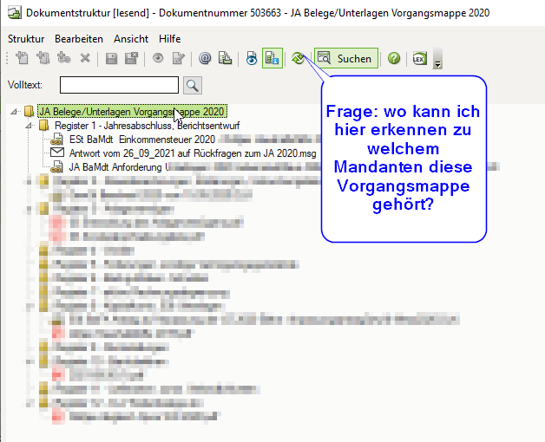Open the Ansicht menu
The height and width of the screenshot is (442, 545).
(131, 39)
